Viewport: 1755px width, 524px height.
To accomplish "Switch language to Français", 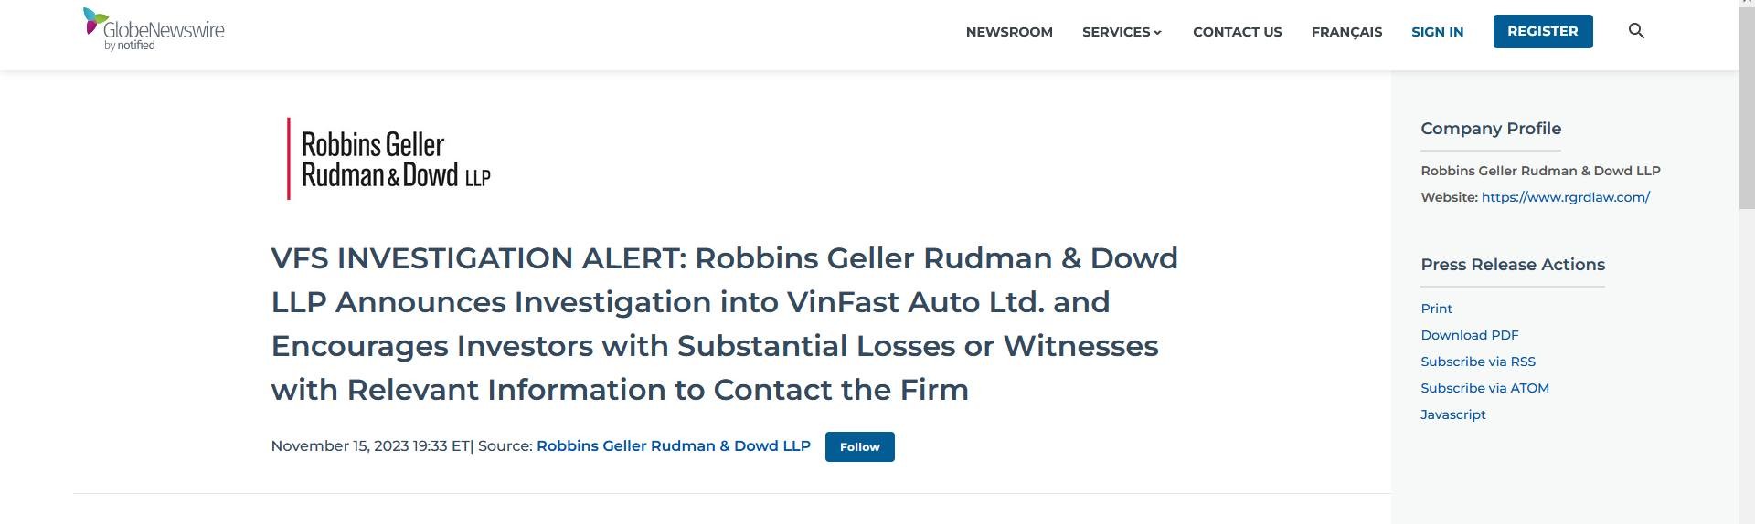I will 1346,32.
